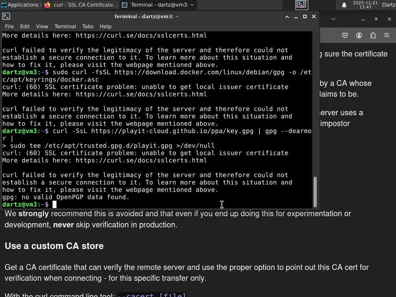This screenshot has height=297, width=396.
Task: Open the Terminal Tabs menu
Action: [x=88, y=26]
